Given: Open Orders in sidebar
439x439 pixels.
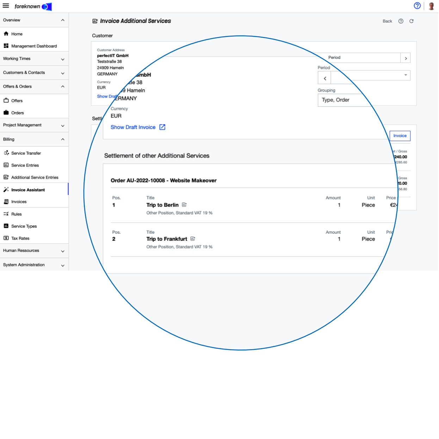Looking at the screenshot, I should click(x=18, y=113).
